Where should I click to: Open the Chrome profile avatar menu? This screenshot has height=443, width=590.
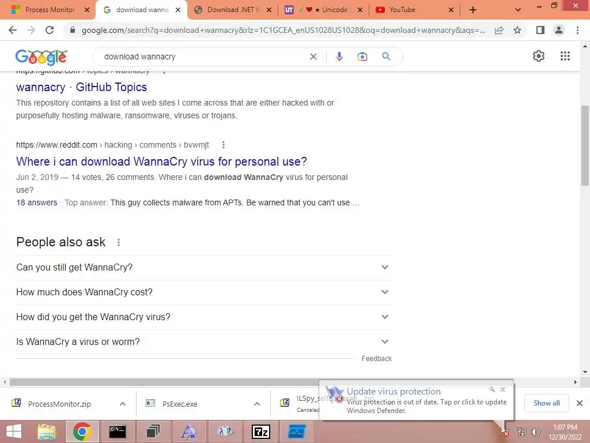pos(559,30)
